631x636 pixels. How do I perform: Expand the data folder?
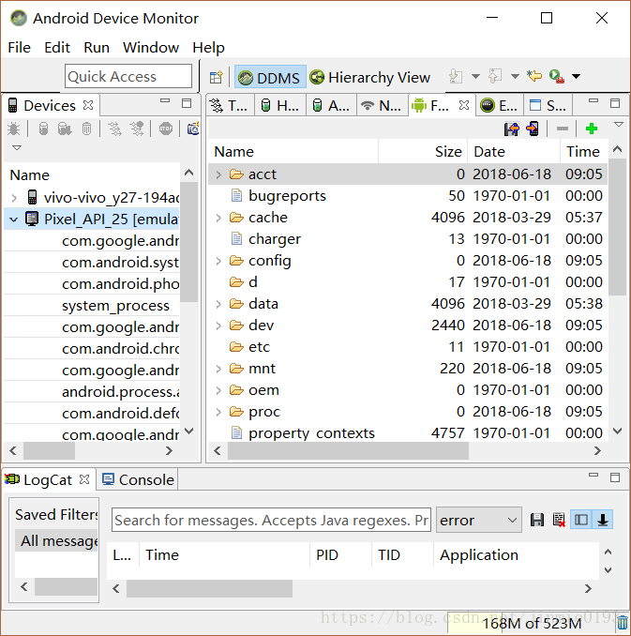click(218, 304)
